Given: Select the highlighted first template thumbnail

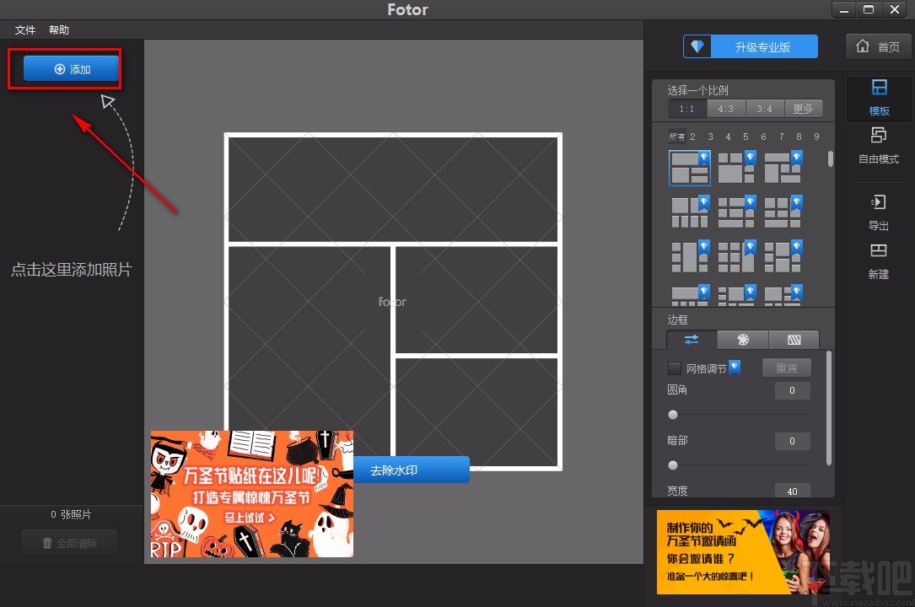Looking at the screenshot, I should 690,168.
